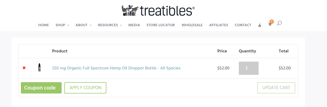
Task: Navigate to the Wholesale page
Action: 192,25
